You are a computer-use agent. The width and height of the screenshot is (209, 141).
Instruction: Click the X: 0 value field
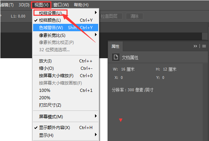click(122, 78)
